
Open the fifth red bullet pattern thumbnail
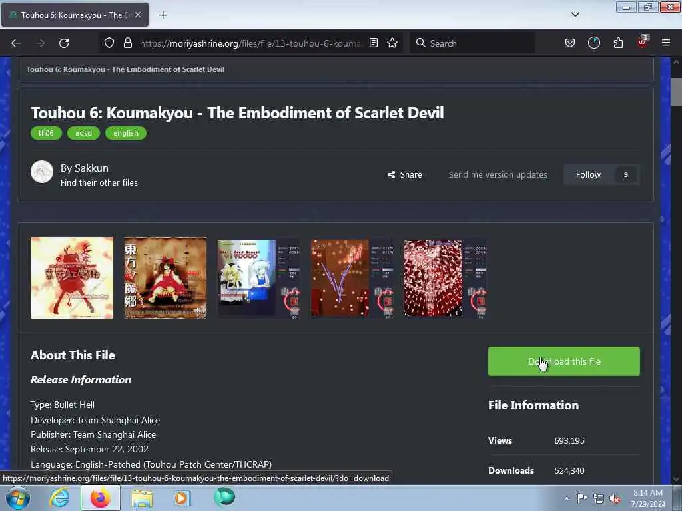click(x=445, y=277)
